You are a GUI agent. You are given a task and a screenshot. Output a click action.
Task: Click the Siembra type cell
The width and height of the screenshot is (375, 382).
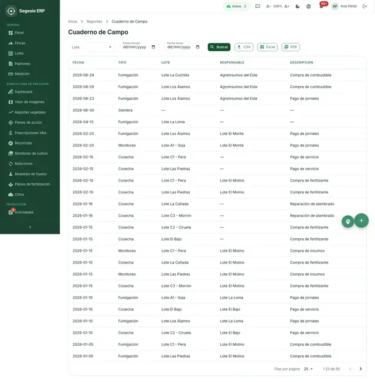pyautogui.click(x=125, y=111)
